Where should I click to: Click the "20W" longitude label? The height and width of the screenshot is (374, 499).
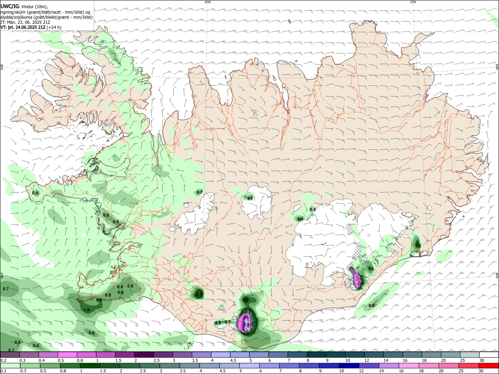click(207, 2)
